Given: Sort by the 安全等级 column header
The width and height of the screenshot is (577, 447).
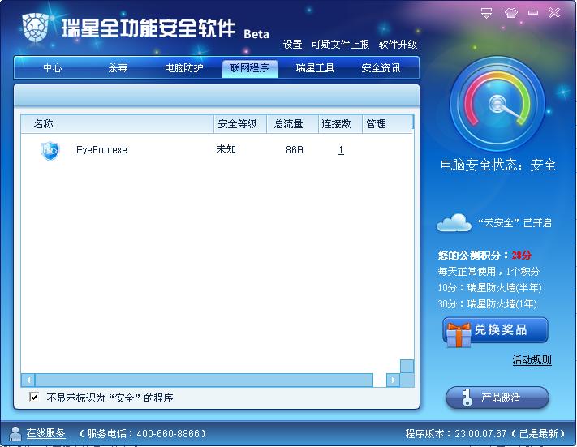Looking at the screenshot, I should coord(240,124).
